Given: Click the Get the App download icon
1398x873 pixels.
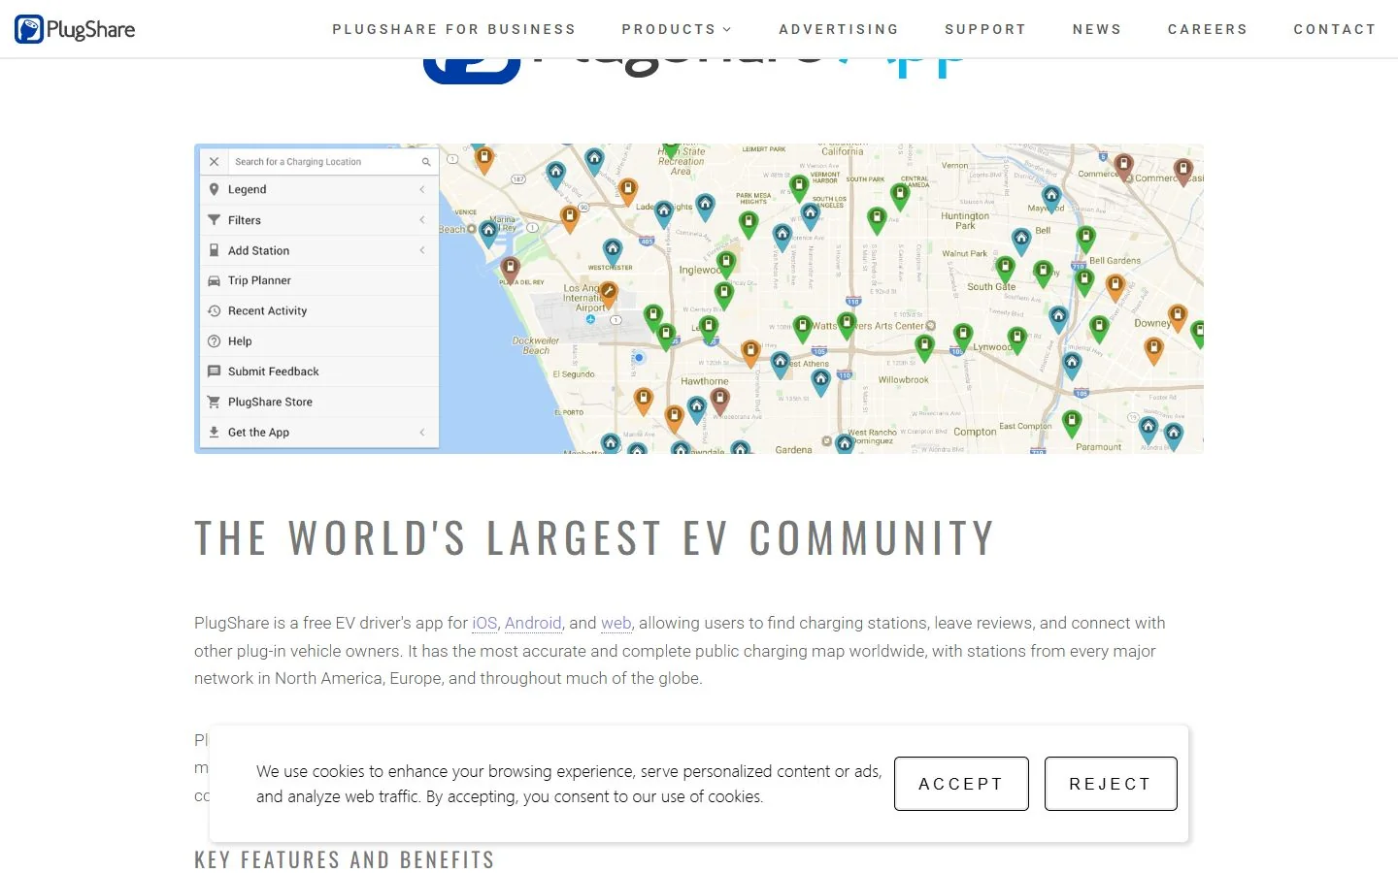Looking at the screenshot, I should tap(214, 433).
